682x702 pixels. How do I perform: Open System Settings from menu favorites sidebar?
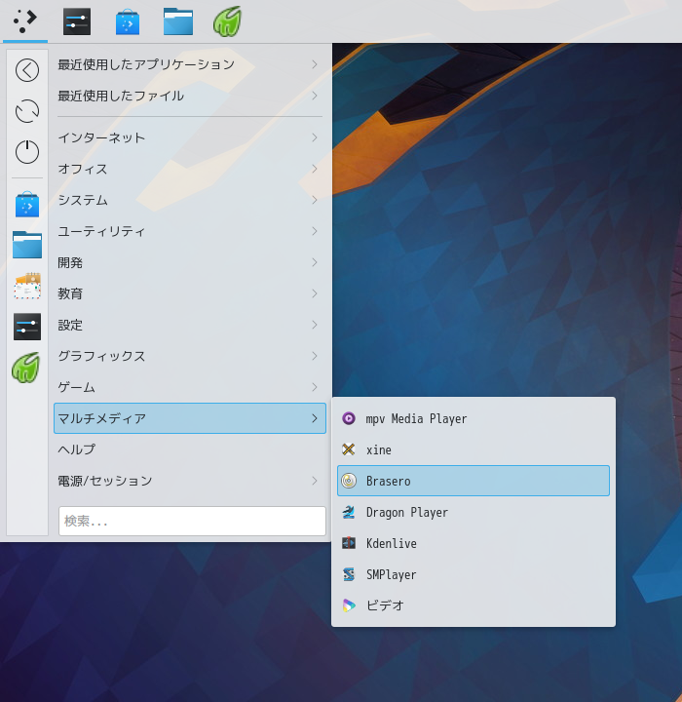click(27, 327)
